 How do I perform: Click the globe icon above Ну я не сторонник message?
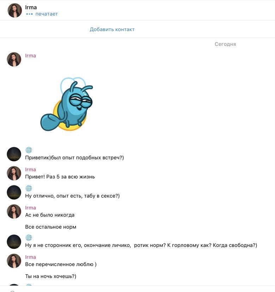(29, 237)
